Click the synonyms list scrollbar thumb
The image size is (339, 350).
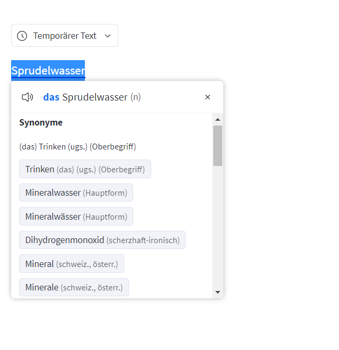click(218, 146)
